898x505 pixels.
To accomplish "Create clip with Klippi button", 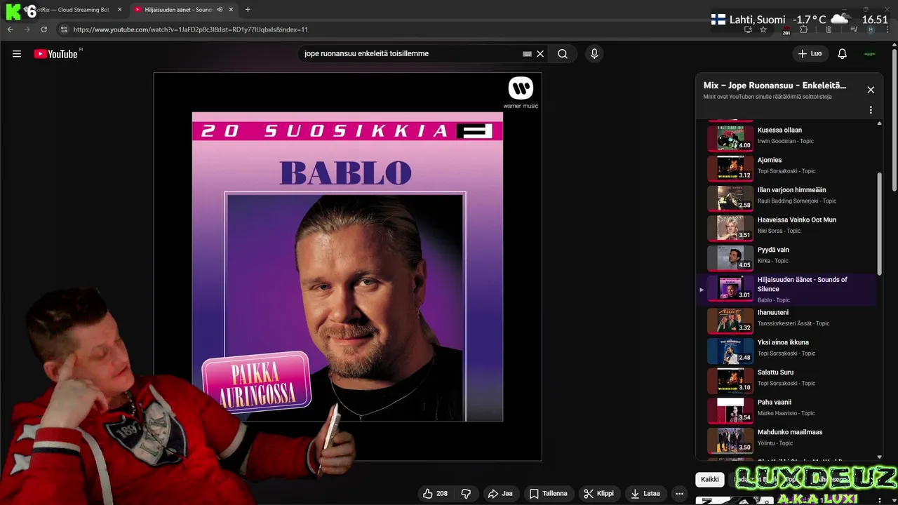I will tap(598, 494).
